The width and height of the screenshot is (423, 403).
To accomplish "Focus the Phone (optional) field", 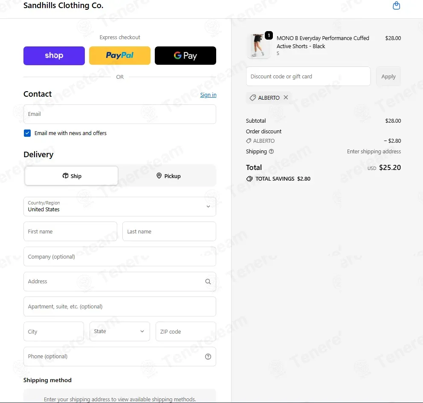I will [x=120, y=357].
